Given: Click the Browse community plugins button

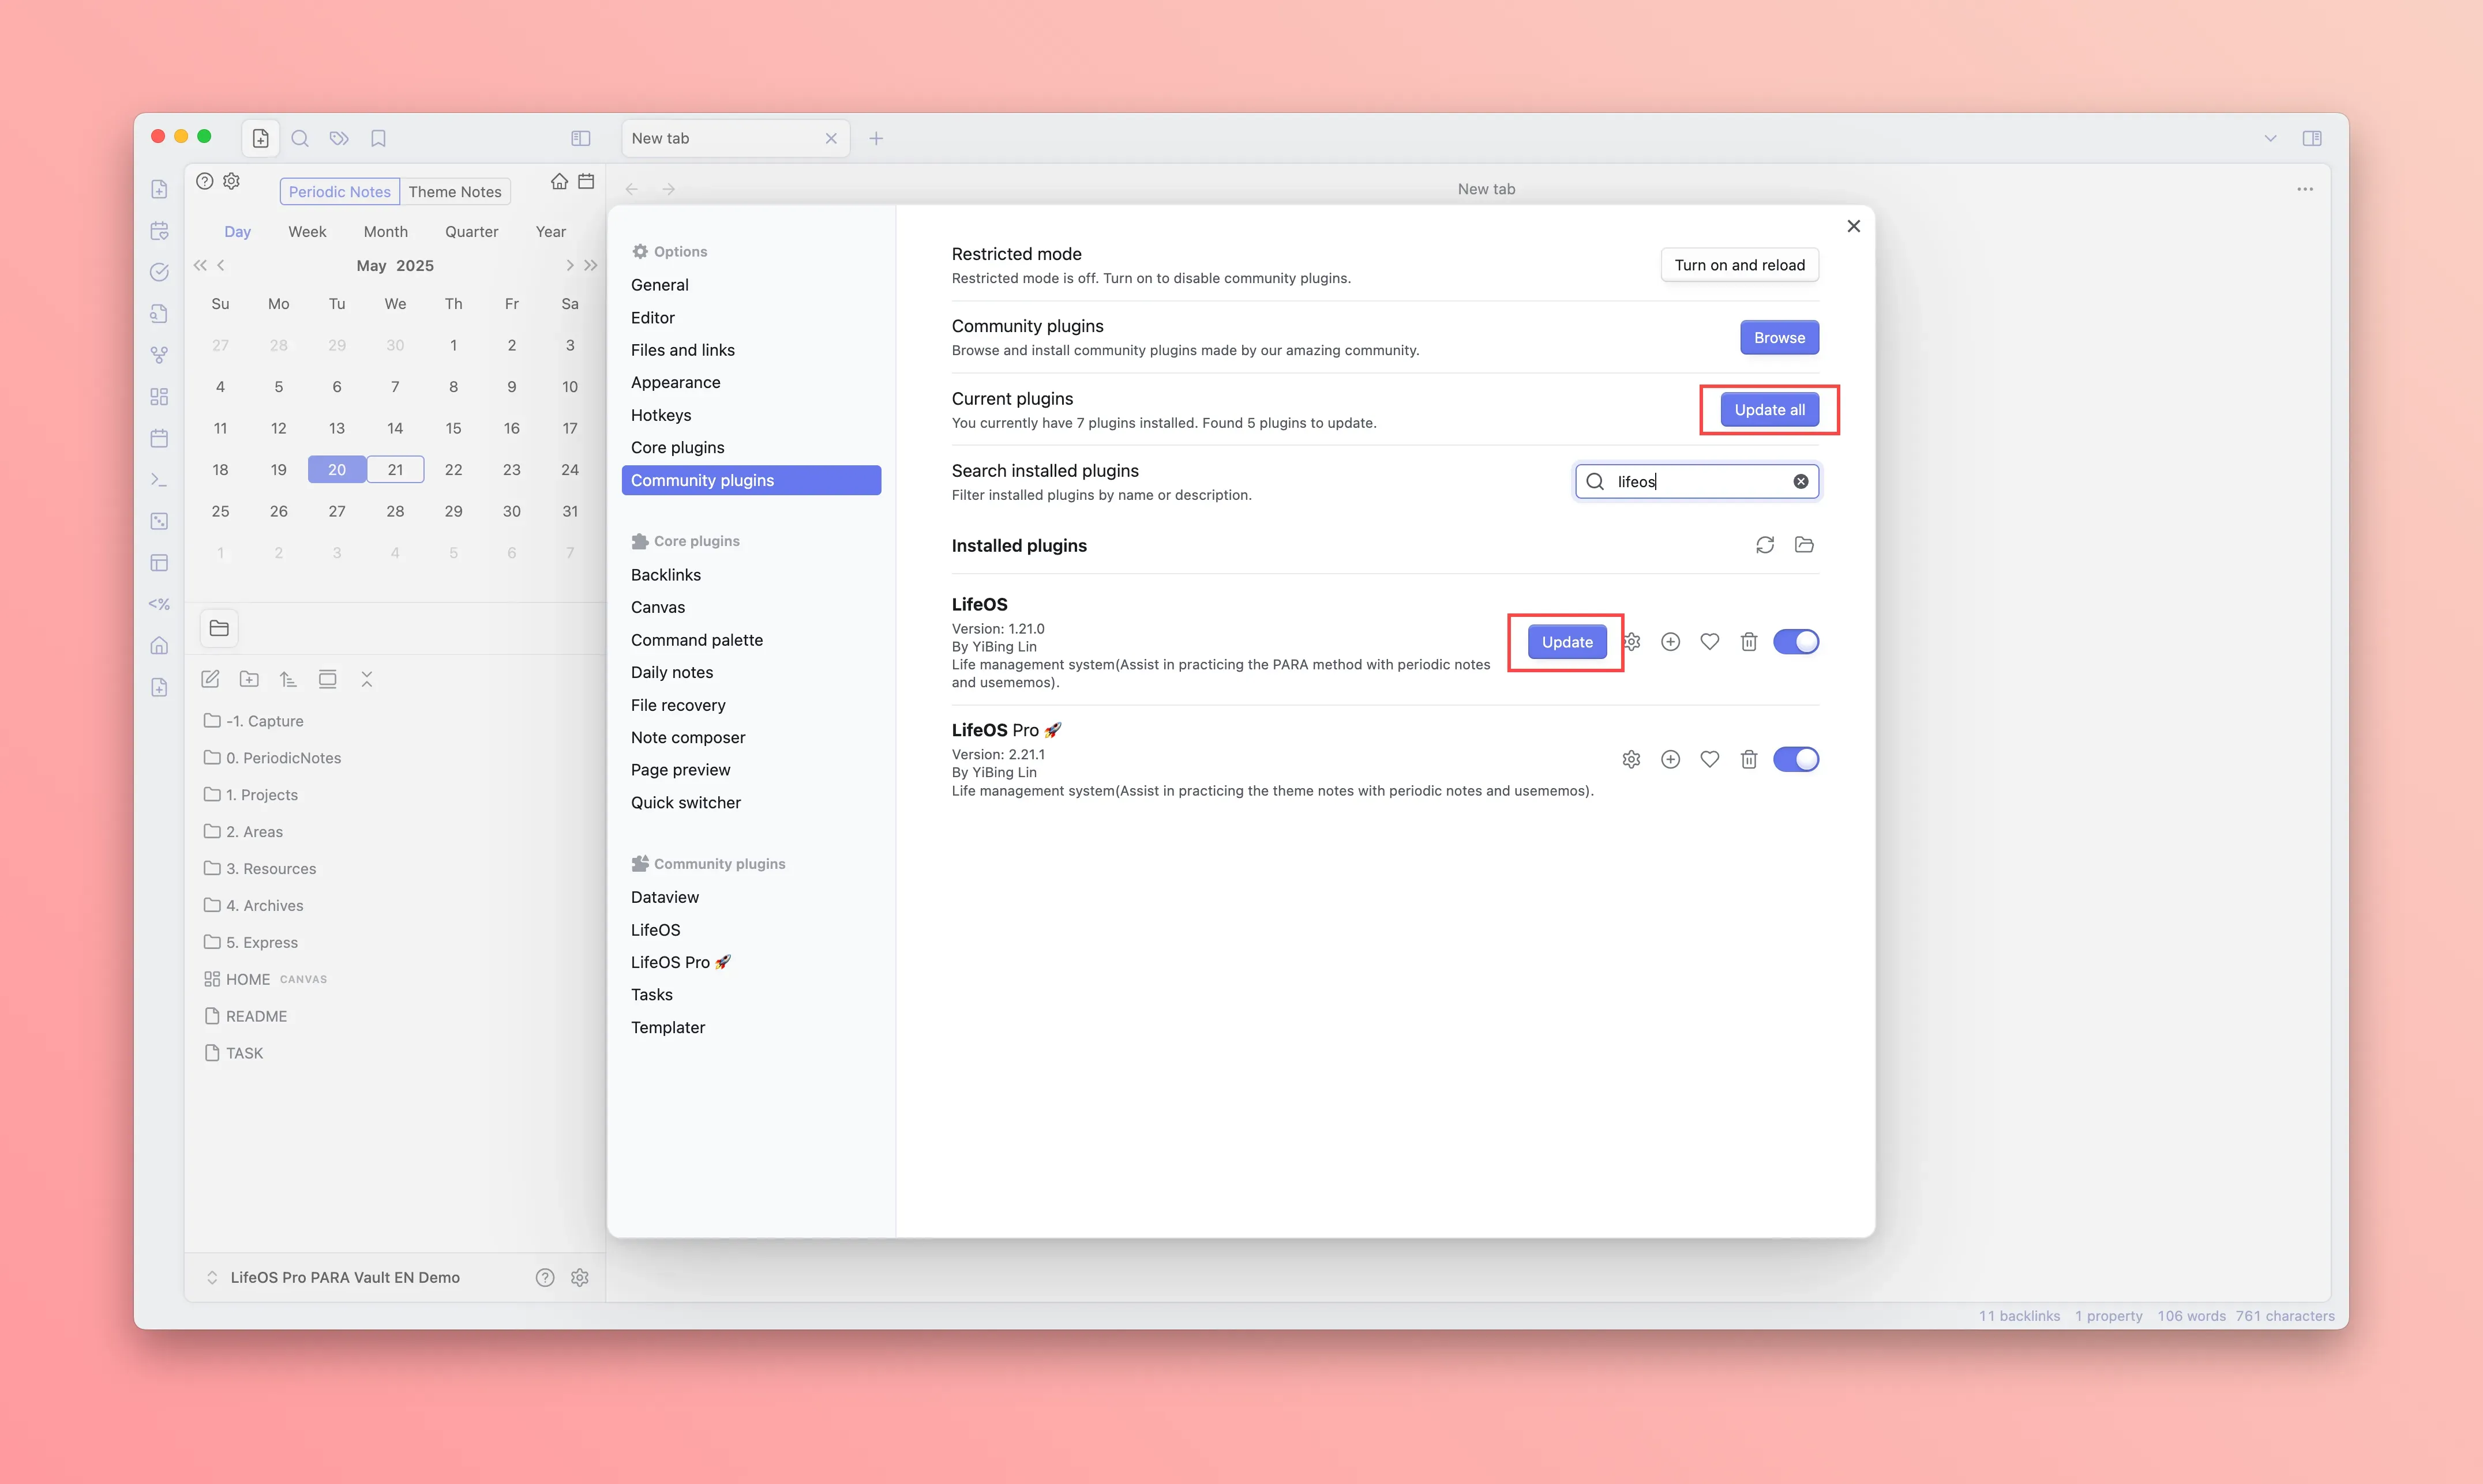Looking at the screenshot, I should [x=1779, y=338].
